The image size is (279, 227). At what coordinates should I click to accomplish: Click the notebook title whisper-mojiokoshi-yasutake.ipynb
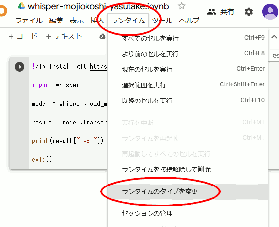[98, 6]
